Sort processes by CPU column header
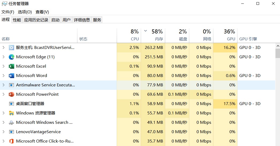This screenshot has width=280, height=146. pos(129,36)
